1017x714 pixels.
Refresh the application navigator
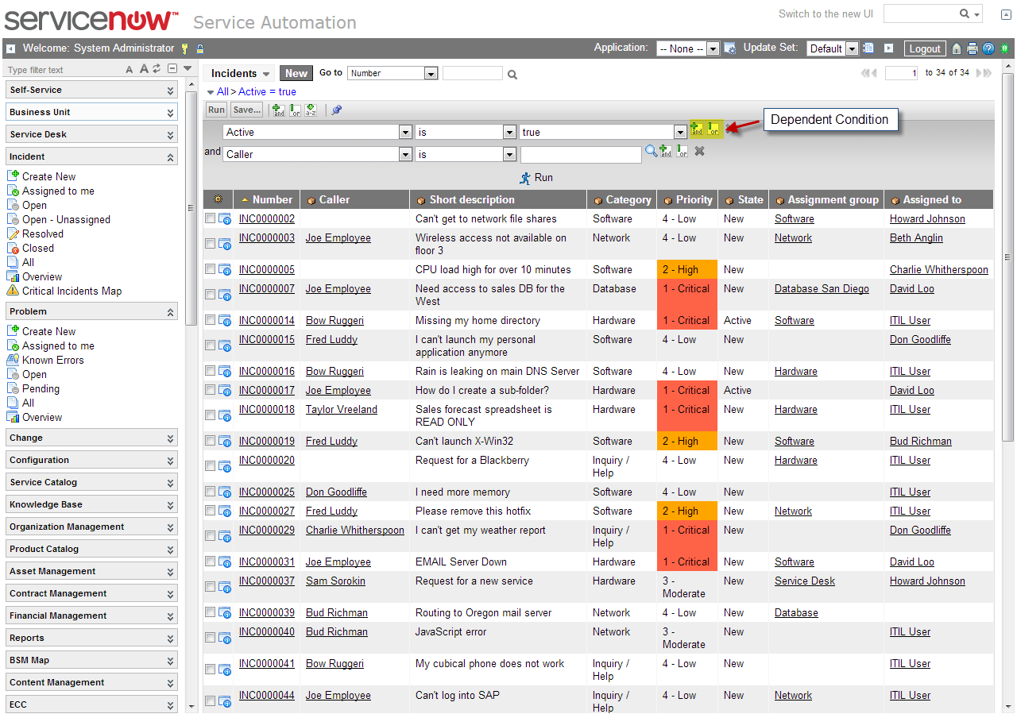(157, 69)
